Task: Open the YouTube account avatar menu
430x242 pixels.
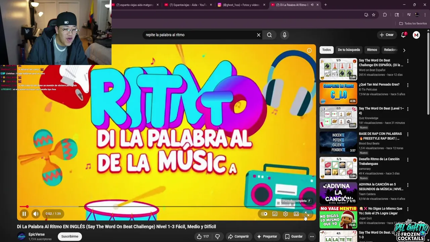Action: click(416, 35)
